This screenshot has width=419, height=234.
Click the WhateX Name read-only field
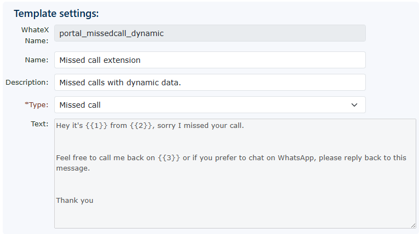pos(210,33)
